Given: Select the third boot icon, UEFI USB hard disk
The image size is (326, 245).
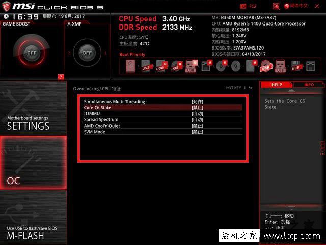Looking at the screenshot, I should (x=162, y=66).
